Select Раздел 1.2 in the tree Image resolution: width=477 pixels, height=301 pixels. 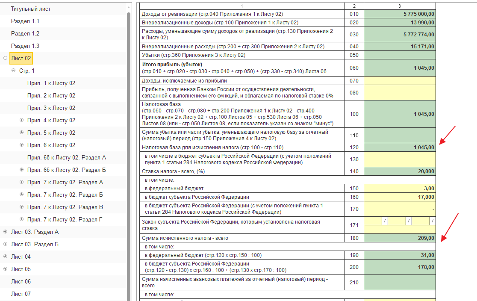pyautogui.click(x=25, y=33)
